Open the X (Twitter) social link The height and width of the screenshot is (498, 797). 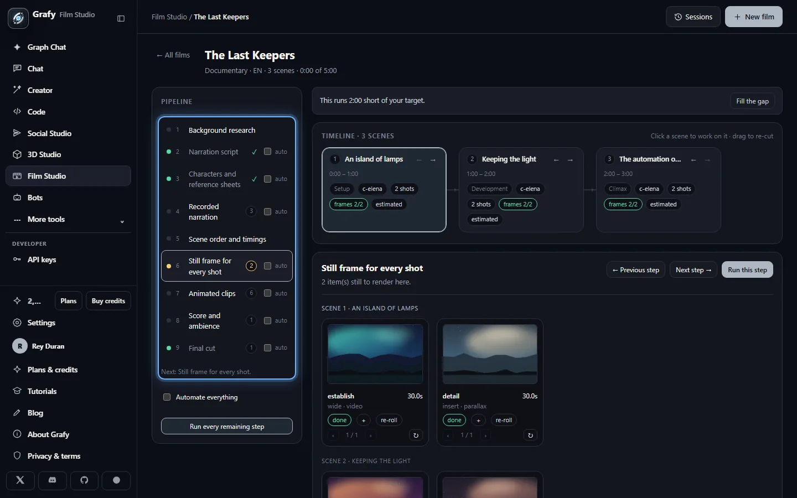click(20, 480)
